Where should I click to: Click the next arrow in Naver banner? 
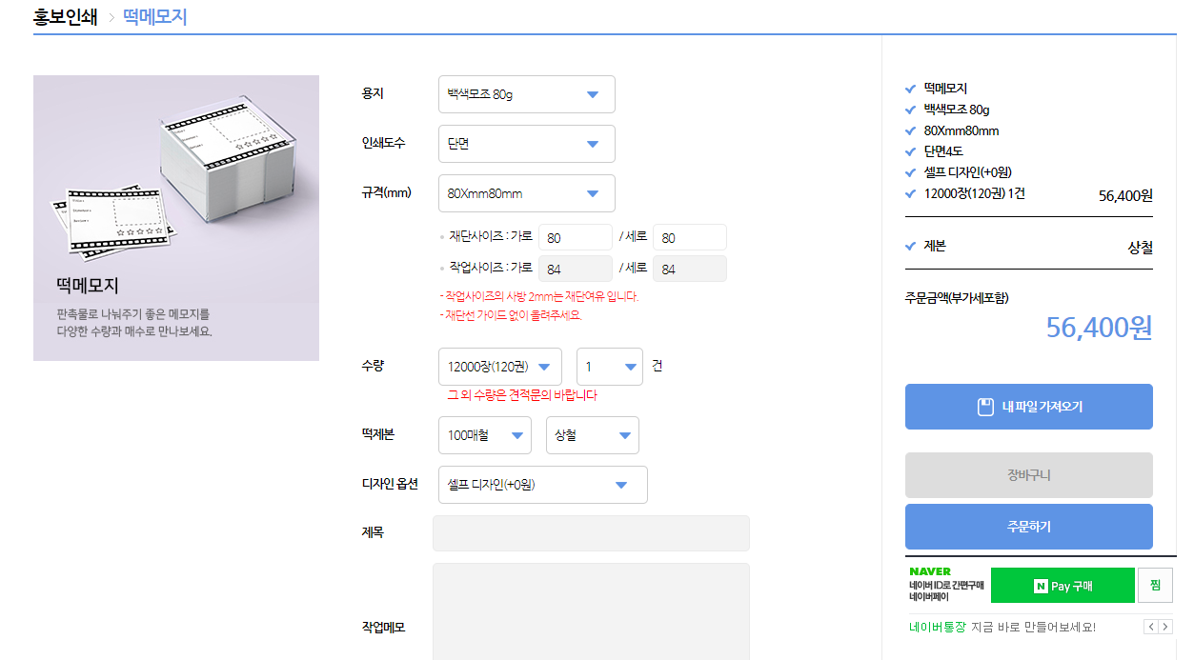point(1164,627)
